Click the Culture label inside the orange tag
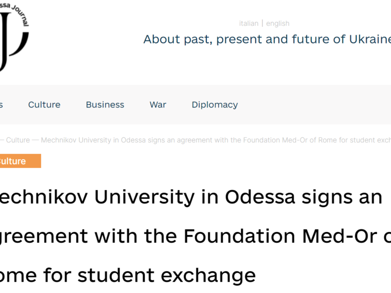The height and width of the screenshot is (293, 391). 13,161
